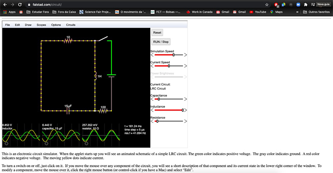Click the resistor scope waveform
Screen dimensions: 333x173
click(101, 136)
